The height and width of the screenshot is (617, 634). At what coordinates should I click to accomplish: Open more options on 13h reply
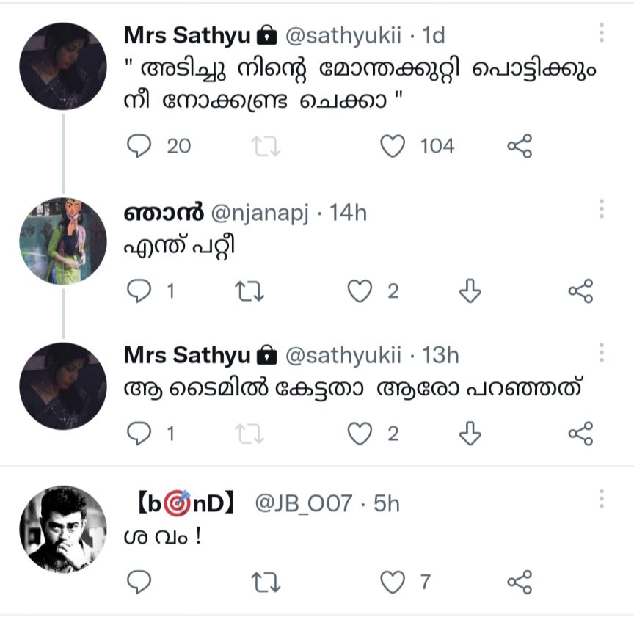pos(601,351)
